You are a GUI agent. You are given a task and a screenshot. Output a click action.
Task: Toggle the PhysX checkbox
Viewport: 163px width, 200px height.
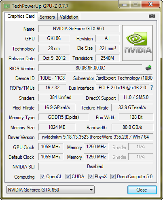[x=91, y=176]
